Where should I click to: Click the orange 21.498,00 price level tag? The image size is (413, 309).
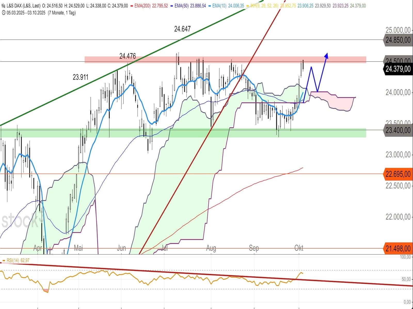click(x=398, y=248)
